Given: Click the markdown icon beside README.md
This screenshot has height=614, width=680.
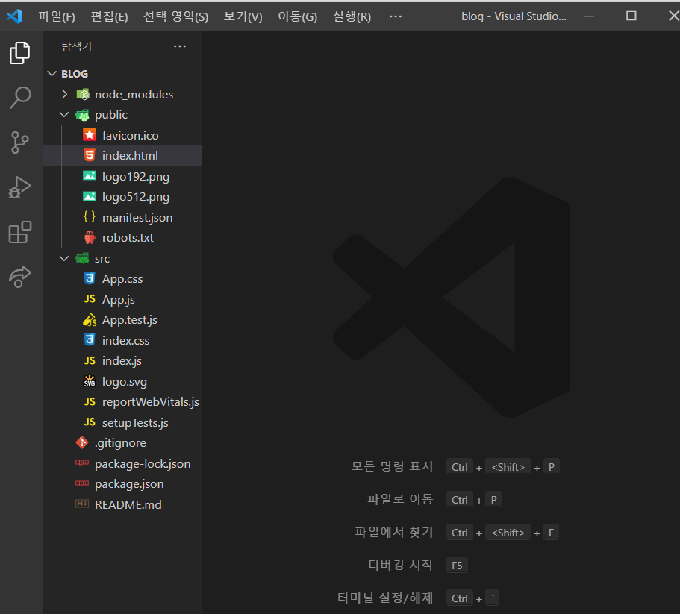Looking at the screenshot, I should [x=82, y=504].
